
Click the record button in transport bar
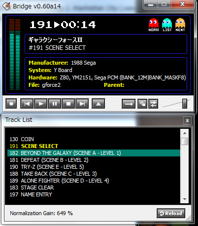11,104
